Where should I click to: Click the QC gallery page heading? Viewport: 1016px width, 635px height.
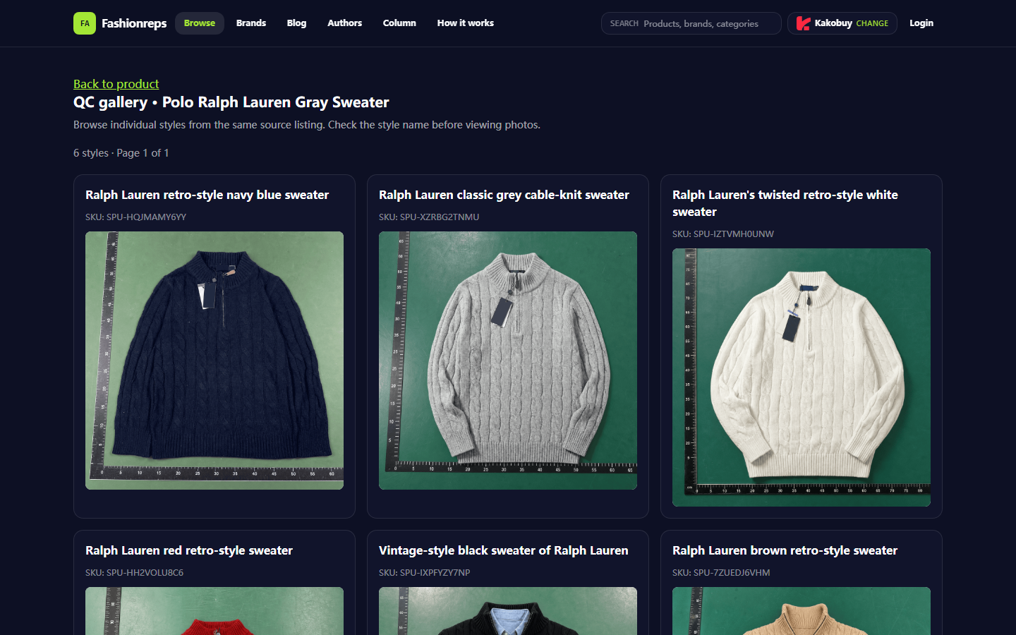tap(231, 102)
